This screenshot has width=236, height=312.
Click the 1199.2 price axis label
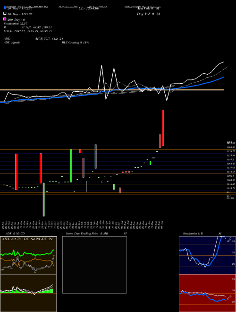pyautogui.click(x=230, y=160)
